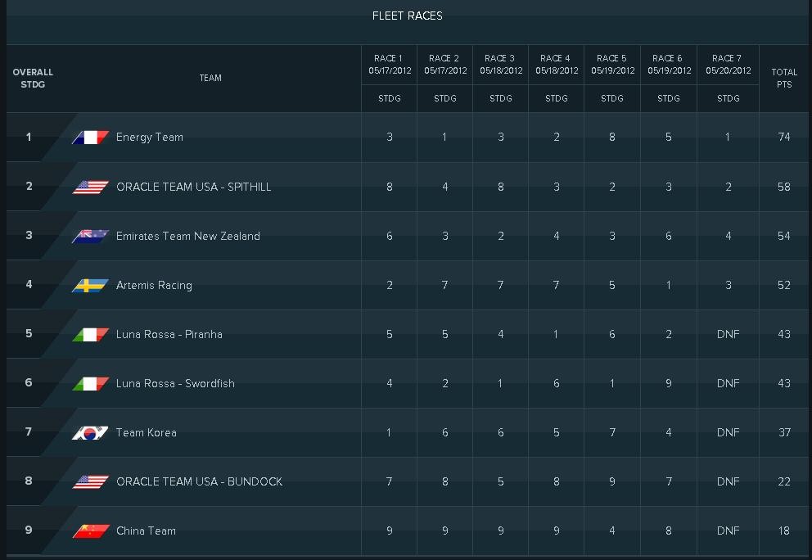This screenshot has width=812, height=560.
Task: Click Luna Rossa Piranha's DNF result in Race 7
Action: 728,334
